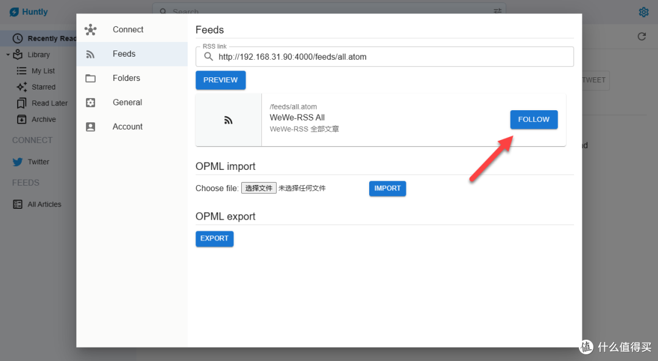Click the Folders folder icon
Image resolution: width=658 pixels, height=361 pixels.
91,79
